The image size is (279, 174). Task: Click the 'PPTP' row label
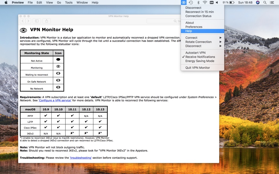[30, 116]
